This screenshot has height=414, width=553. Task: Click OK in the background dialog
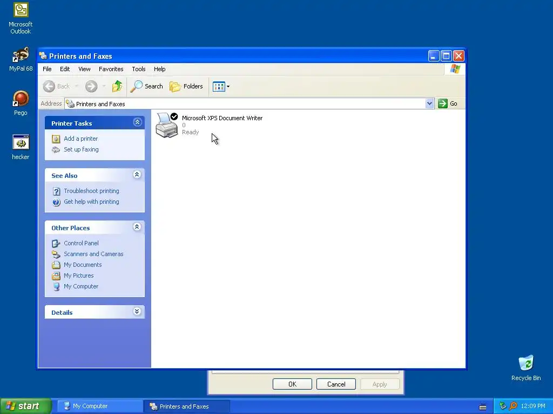click(292, 384)
